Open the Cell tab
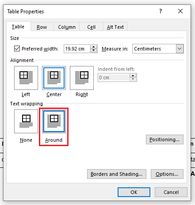Screen dimensions: 195x205 (x=91, y=27)
